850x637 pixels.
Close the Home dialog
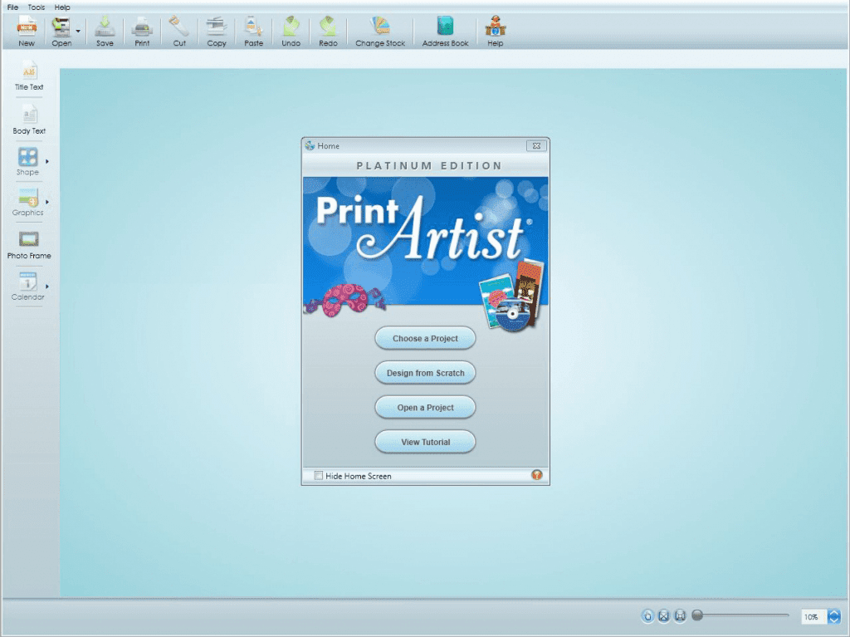point(537,146)
